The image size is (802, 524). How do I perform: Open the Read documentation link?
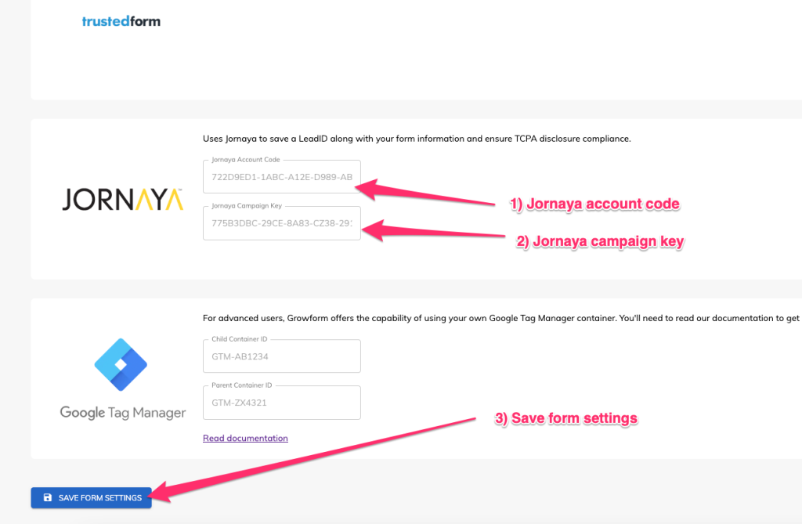tap(245, 438)
